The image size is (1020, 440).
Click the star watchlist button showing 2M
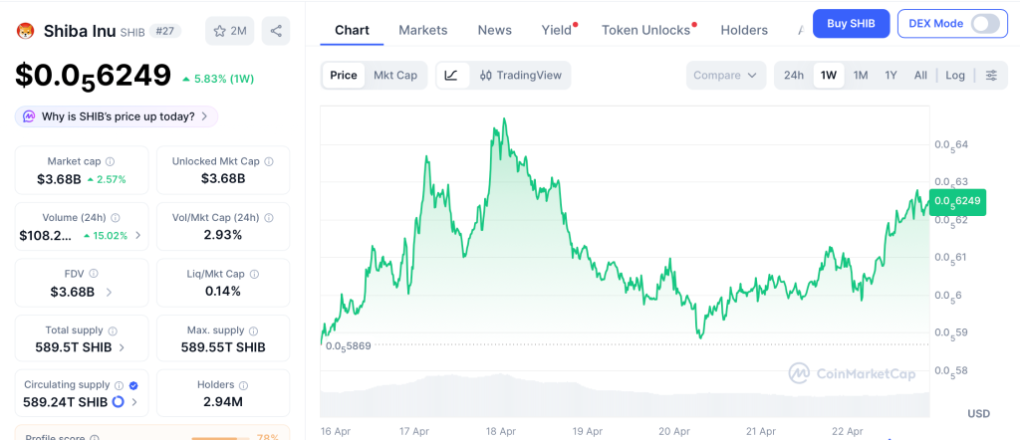(x=230, y=31)
